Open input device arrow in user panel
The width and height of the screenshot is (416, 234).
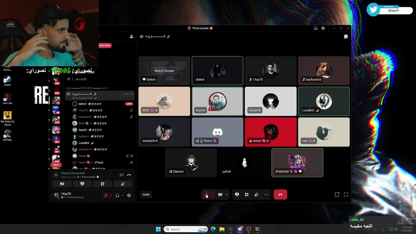click(x=111, y=195)
